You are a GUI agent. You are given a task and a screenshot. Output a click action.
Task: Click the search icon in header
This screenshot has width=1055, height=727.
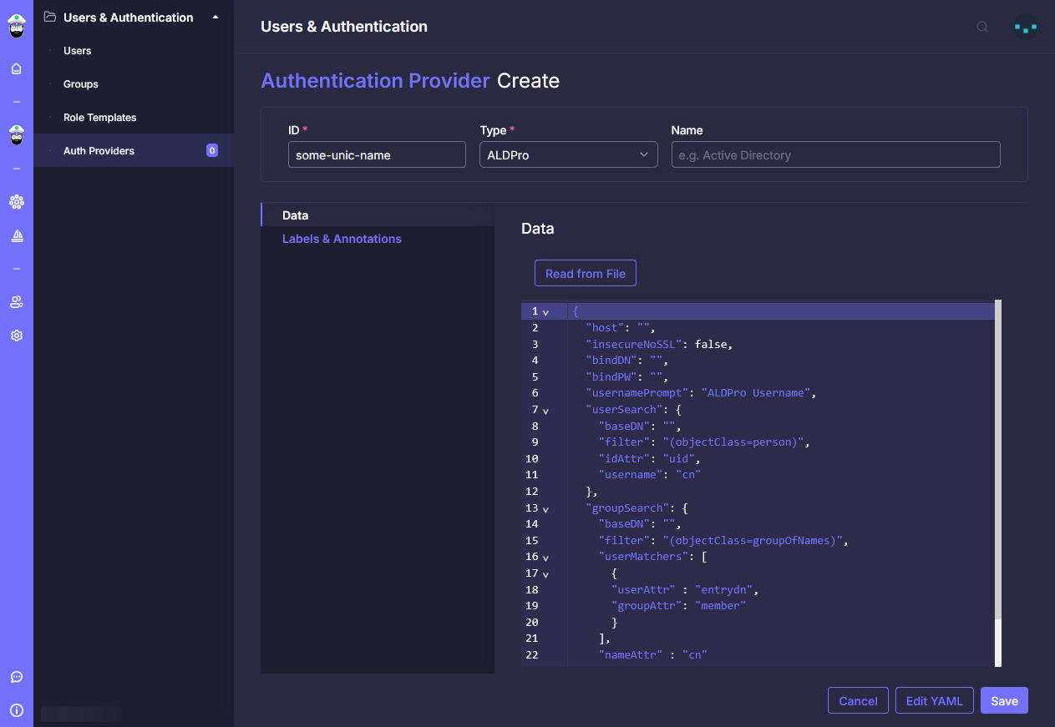tap(982, 27)
